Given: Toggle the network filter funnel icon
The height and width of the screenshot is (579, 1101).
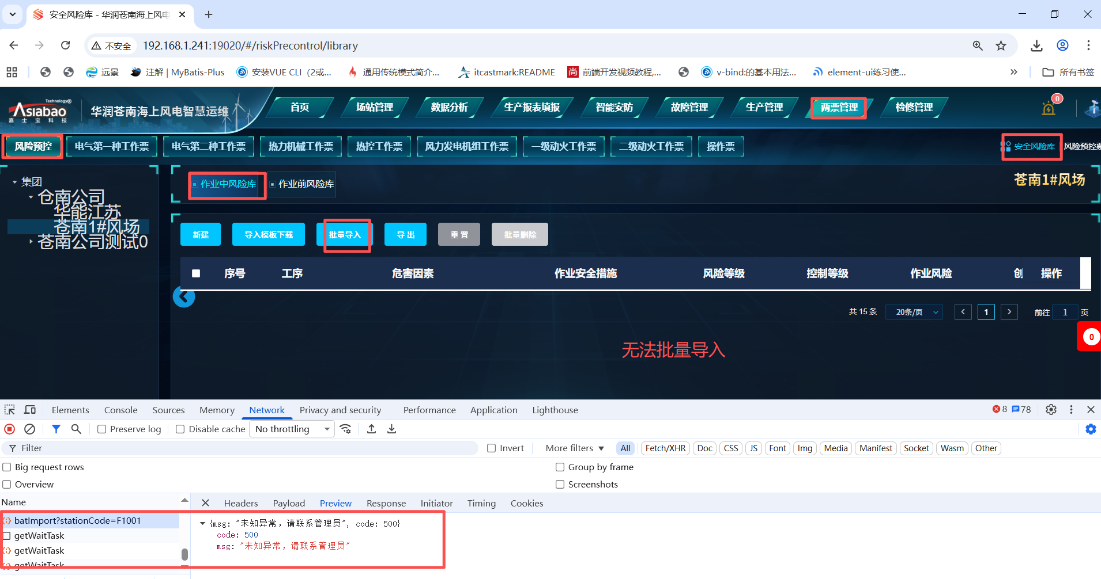Looking at the screenshot, I should (56, 429).
